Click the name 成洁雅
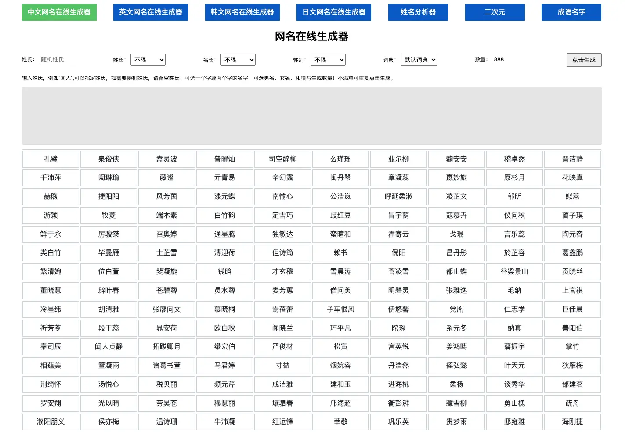The width and height of the screenshot is (625, 432). pyautogui.click(x=283, y=385)
